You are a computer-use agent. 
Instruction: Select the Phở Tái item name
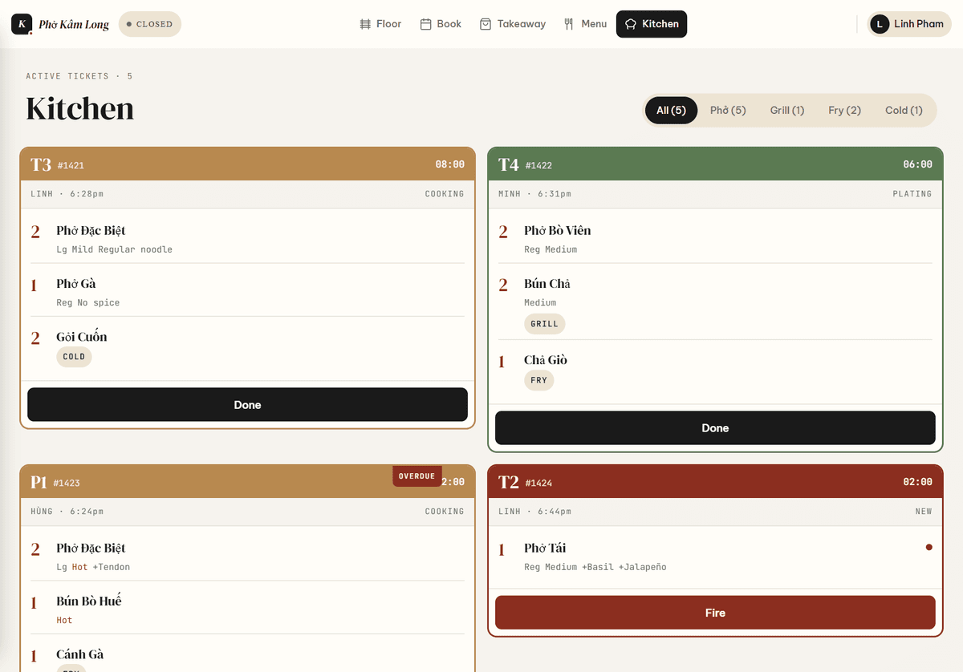[x=545, y=548]
